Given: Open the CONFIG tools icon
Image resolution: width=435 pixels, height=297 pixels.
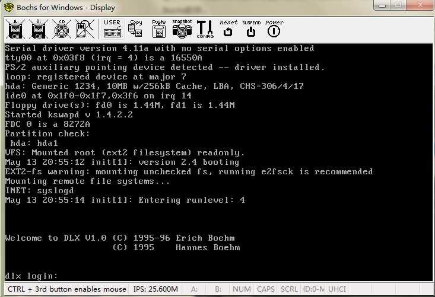Looking at the screenshot, I should 205,29.
